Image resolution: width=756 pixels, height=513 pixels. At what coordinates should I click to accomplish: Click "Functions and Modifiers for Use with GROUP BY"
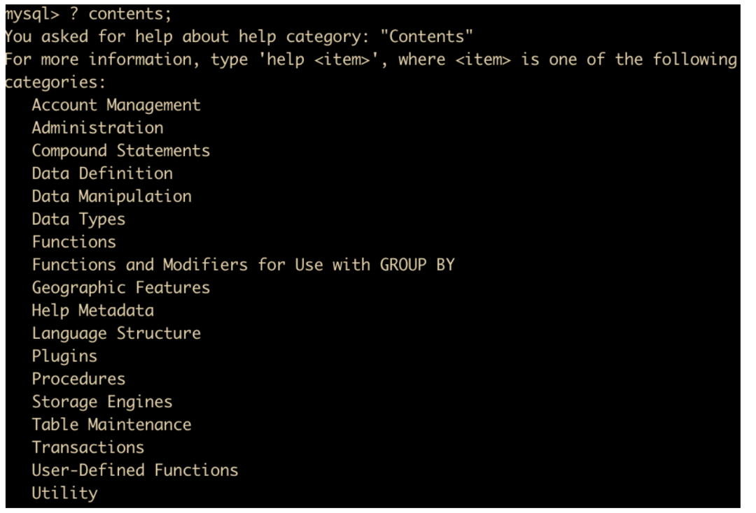click(243, 265)
